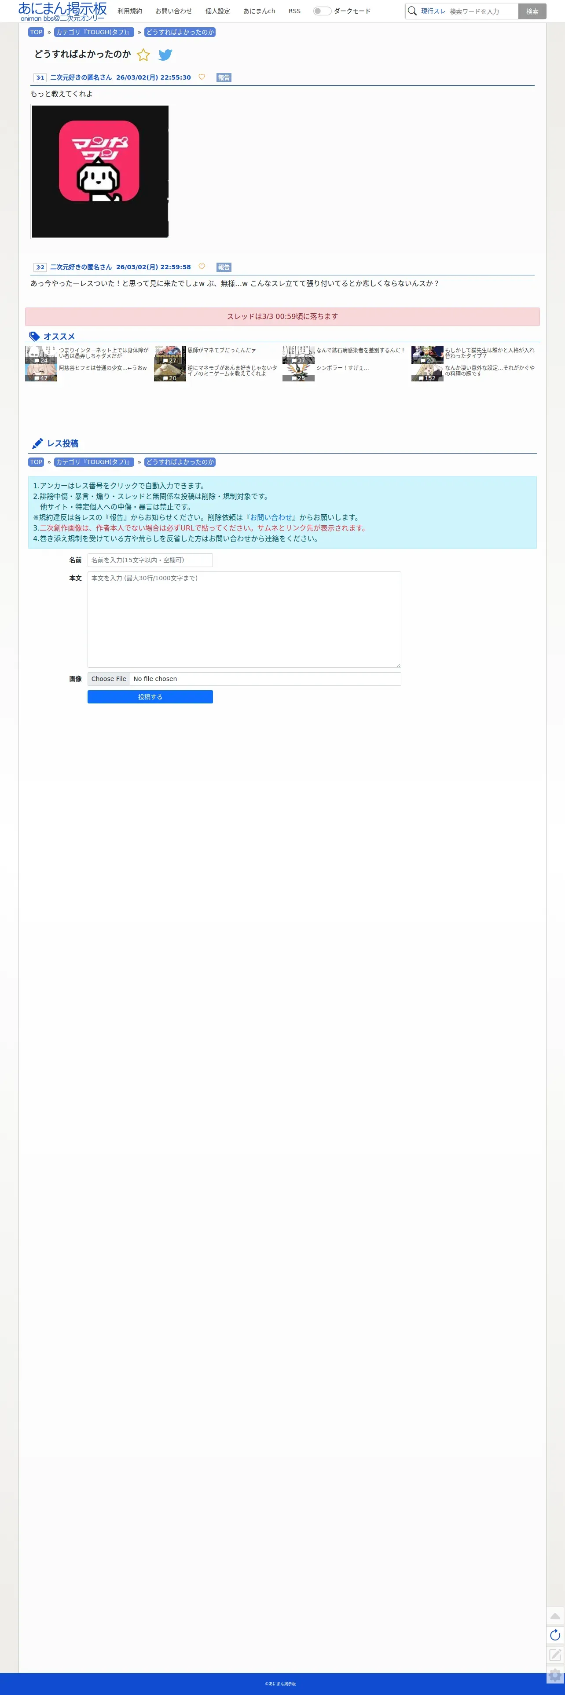
Task: Reload the thread with the refresh icon
Action: [x=555, y=1635]
